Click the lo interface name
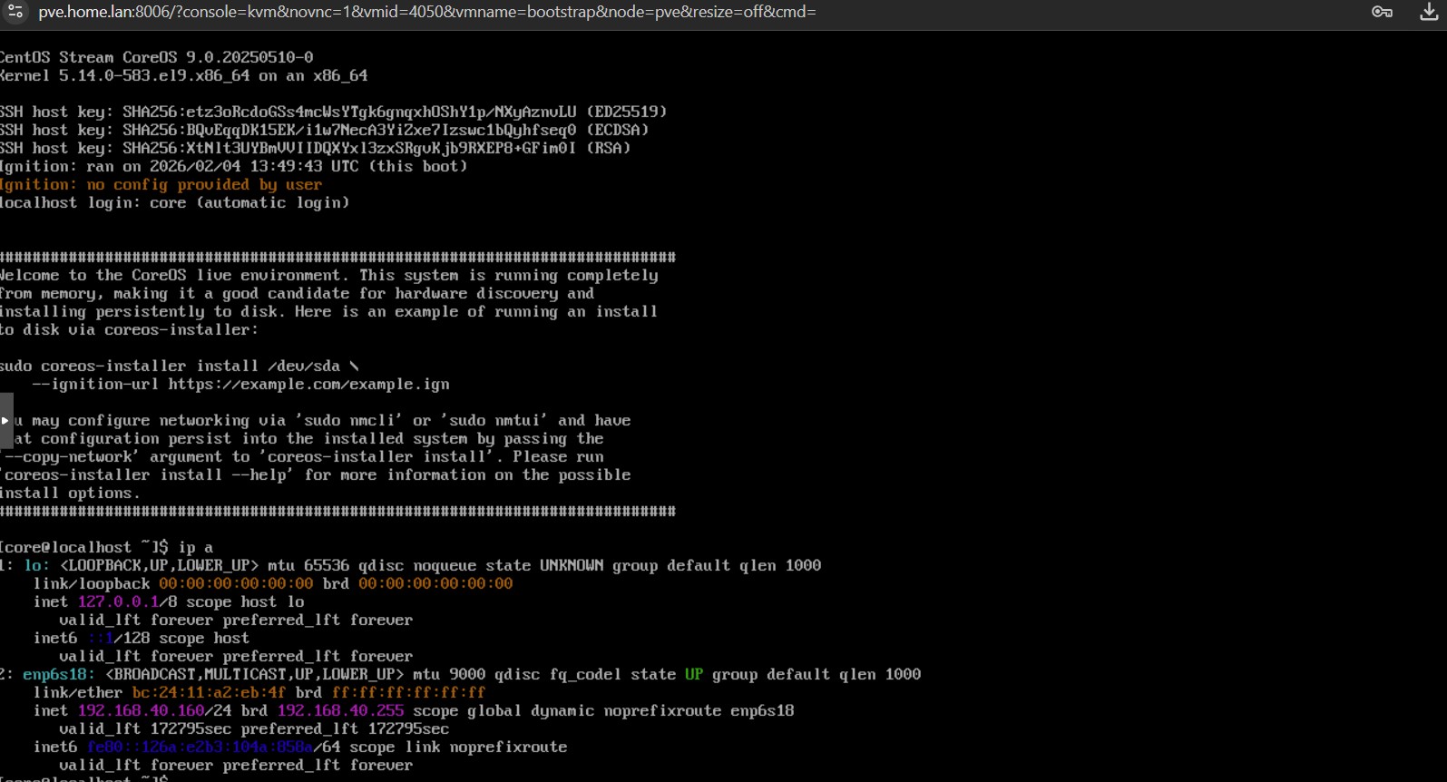Image resolution: width=1447 pixels, height=782 pixels. (x=35, y=565)
